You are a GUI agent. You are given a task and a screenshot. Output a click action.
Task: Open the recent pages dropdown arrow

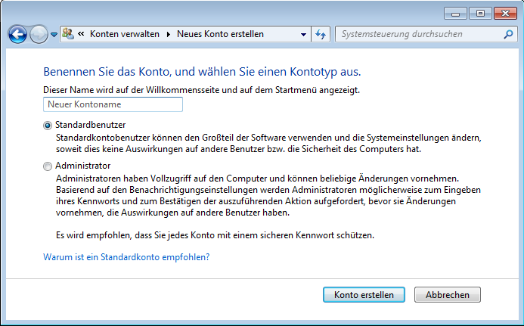pyautogui.click(x=54, y=35)
